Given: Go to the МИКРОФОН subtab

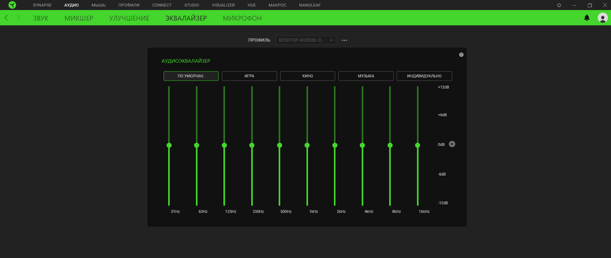Looking at the screenshot, I should coord(242,18).
